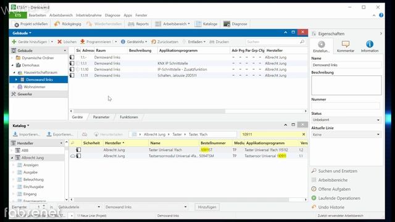Image resolution: width=395 pixels, height=222 pixels.
Task: Sort catalog by Bestellnummer column
Action: 215,143
